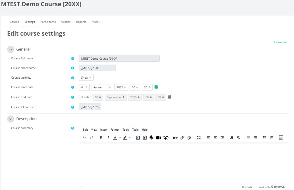Viewport: 294px width, 190px height.
Task: Click the Bold formatting icon
Action: [101, 138]
